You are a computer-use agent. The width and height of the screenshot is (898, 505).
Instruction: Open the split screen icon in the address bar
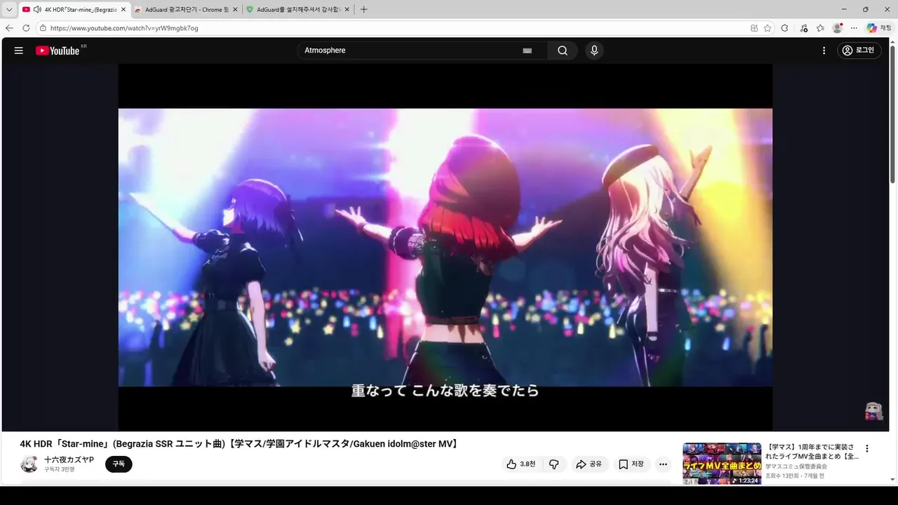(754, 28)
